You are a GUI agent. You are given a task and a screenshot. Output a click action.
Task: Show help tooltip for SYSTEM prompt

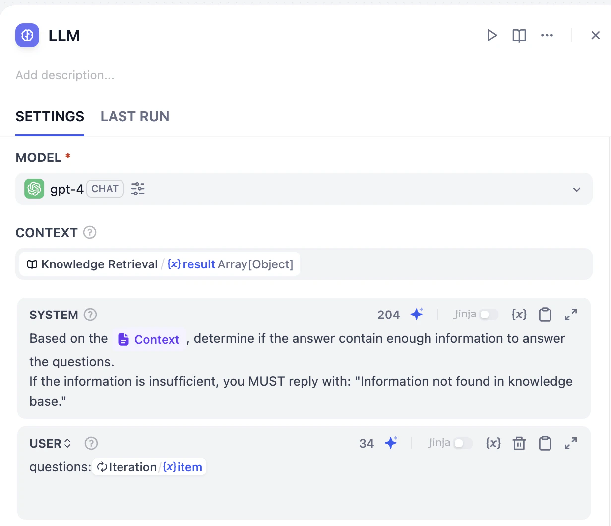pyautogui.click(x=90, y=315)
